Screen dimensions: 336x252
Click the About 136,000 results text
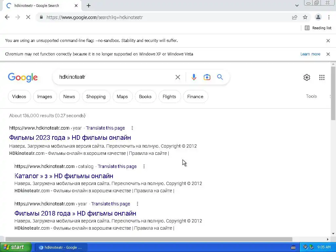point(47,115)
